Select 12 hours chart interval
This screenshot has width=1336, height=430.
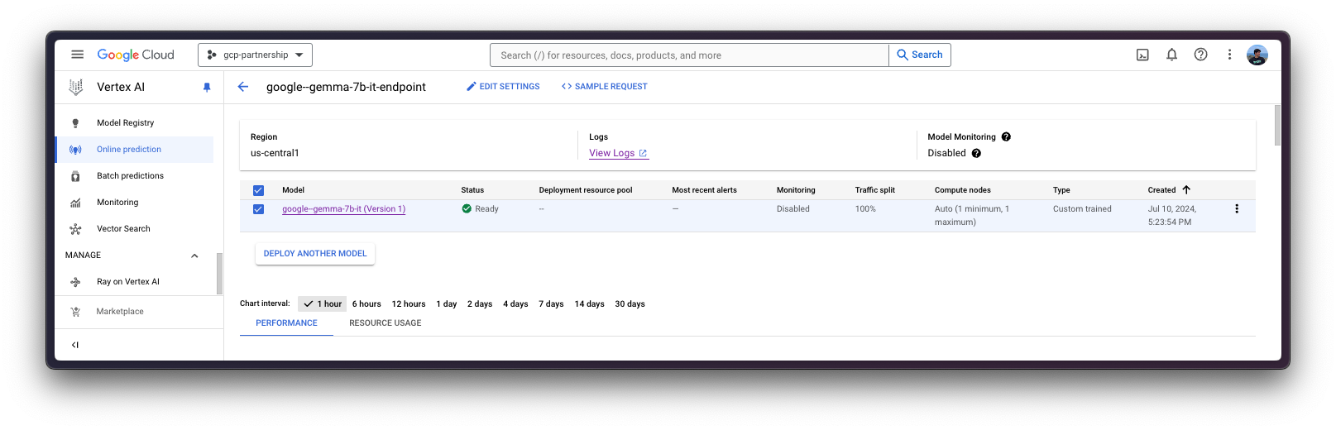pyautogui.click(x=409, y=304)
